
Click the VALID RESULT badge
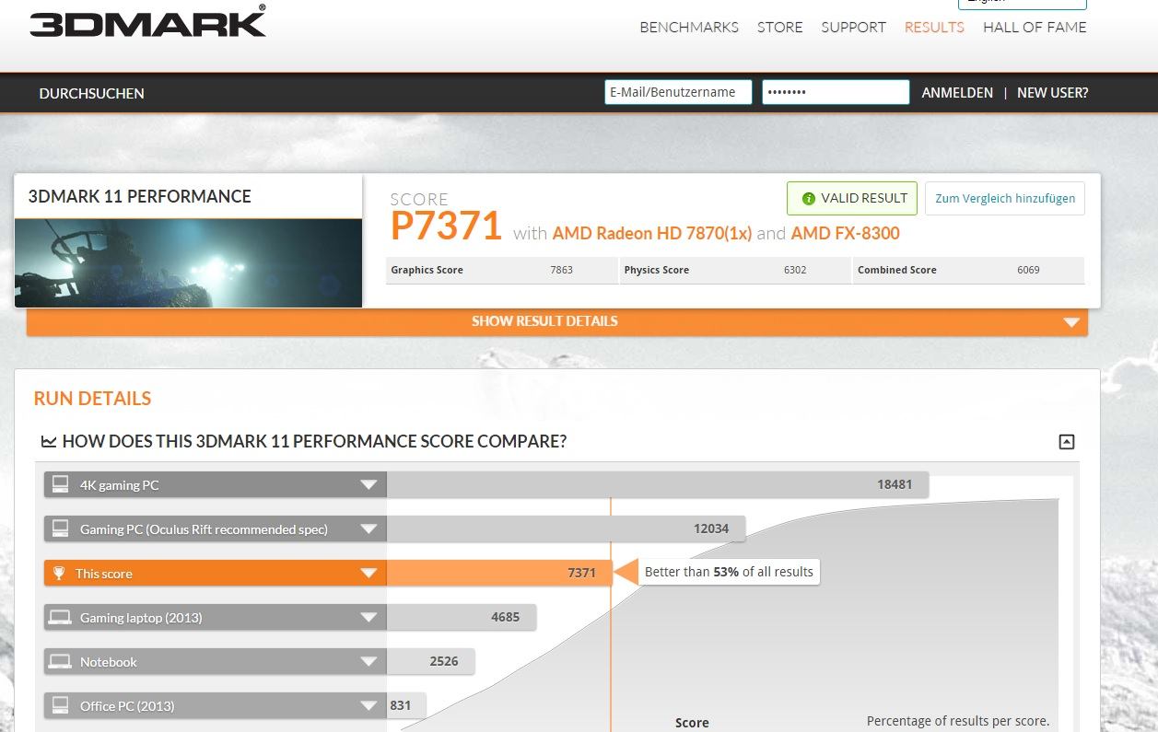[x=852, y=198]
